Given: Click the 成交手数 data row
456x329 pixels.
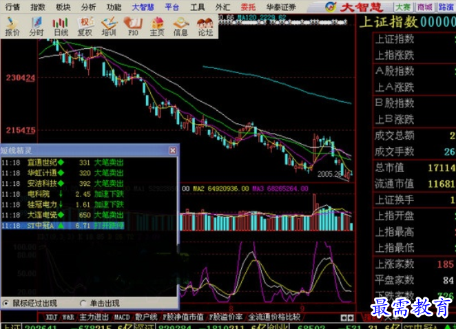Looking at the screenshot, I should [x=415, y=151].
